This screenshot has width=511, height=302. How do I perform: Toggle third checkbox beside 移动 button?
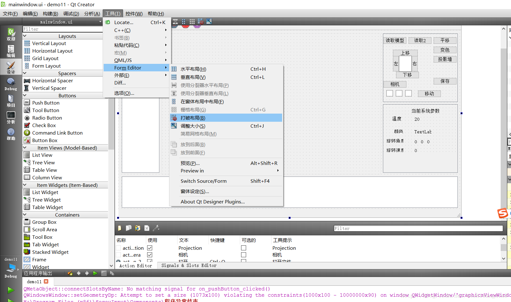[408, 93]
